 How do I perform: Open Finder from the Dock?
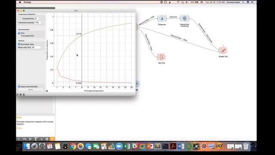click(27, 146)
